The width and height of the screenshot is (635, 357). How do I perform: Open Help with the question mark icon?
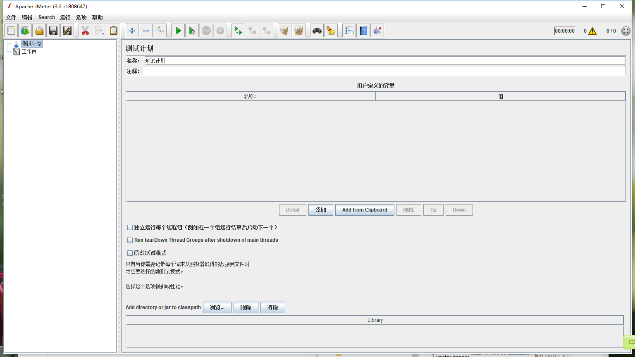[363, 31]
